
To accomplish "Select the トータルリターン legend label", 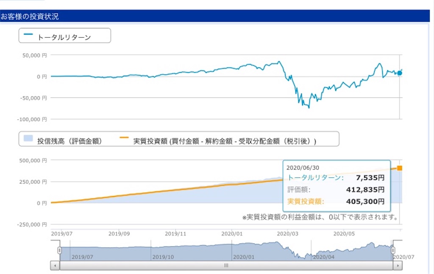I will click(64, 37).
